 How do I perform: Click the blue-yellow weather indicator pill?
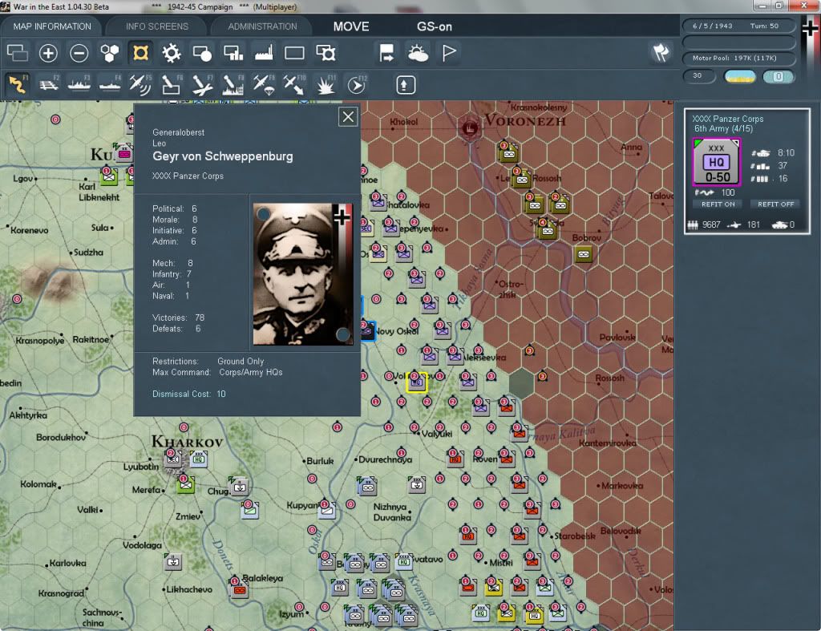tap(739, 77)
